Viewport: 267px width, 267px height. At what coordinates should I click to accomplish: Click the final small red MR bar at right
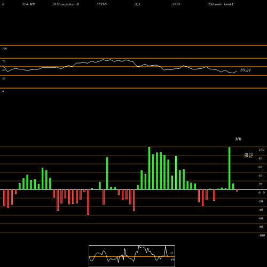coord(237,191)
